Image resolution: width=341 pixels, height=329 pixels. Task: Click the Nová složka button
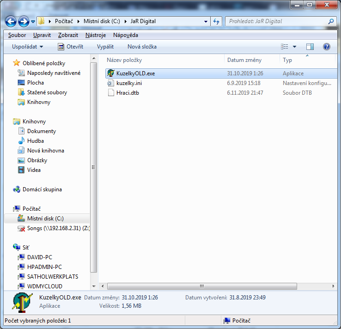tap(142, 47)
